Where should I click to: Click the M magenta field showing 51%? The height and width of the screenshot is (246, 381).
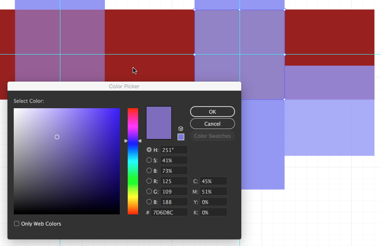[213, 191]
